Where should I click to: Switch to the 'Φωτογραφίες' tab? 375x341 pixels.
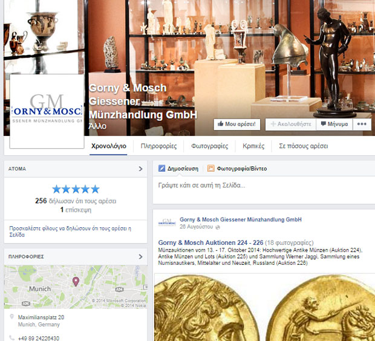point(209,146)
